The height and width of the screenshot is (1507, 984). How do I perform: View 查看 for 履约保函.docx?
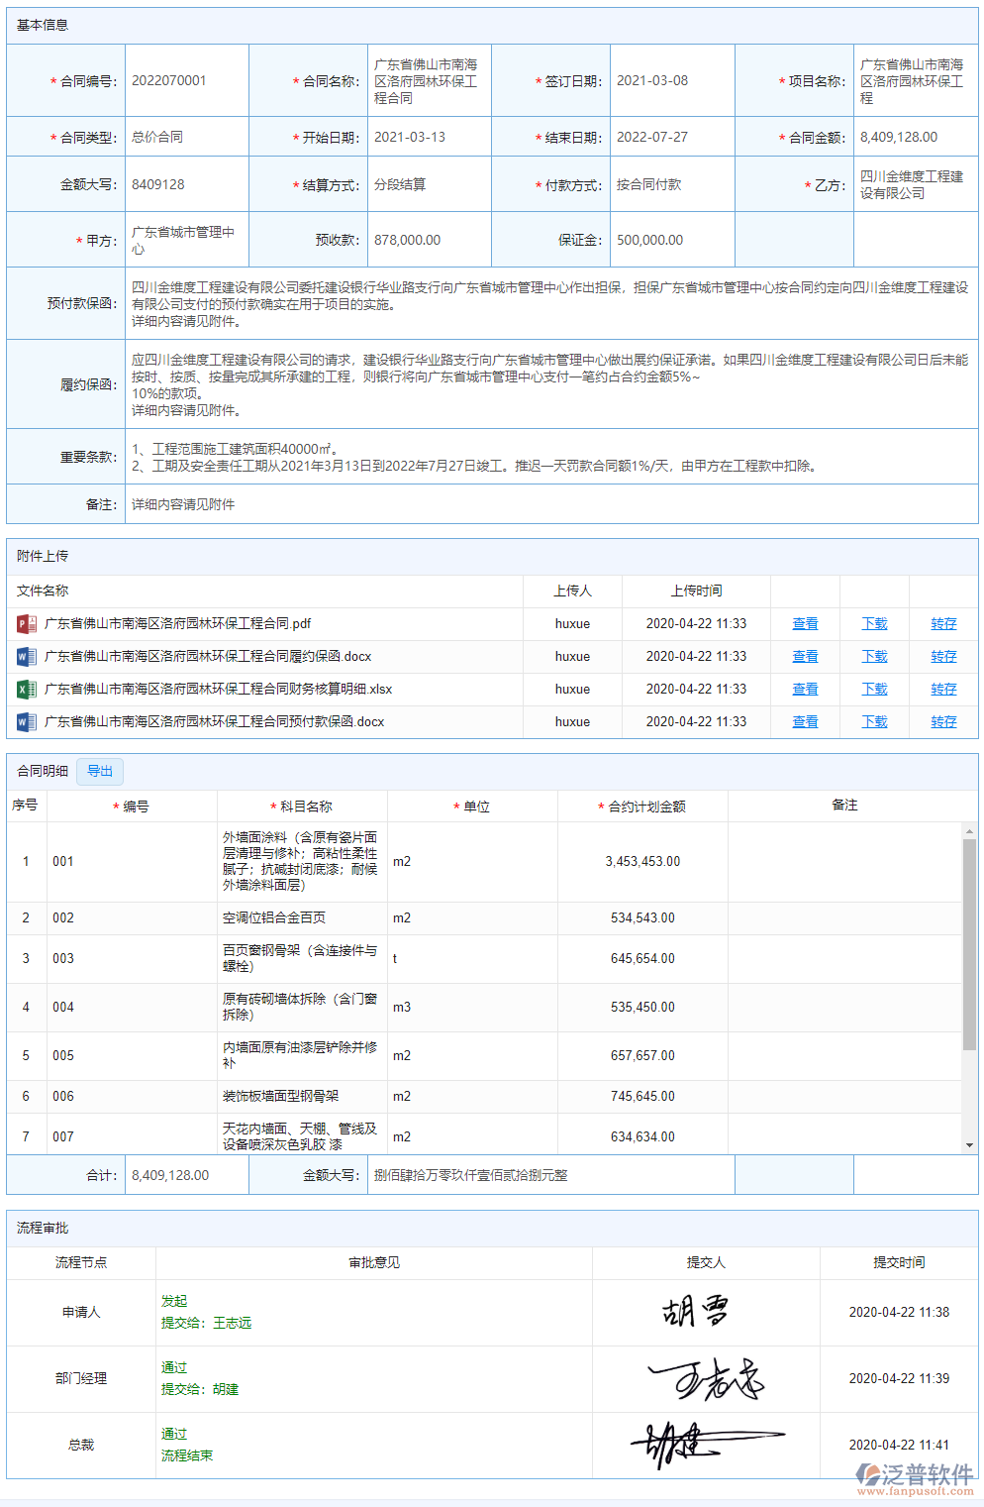805,657
